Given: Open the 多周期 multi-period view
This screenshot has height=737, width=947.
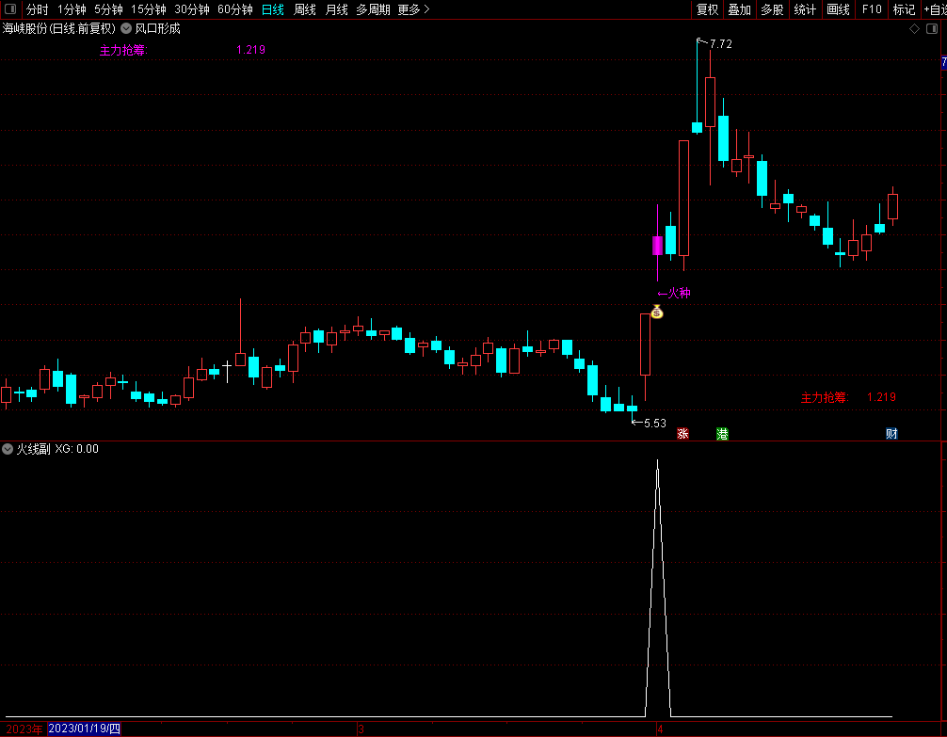Looking at the screenshot, I should tap(373, 9).
